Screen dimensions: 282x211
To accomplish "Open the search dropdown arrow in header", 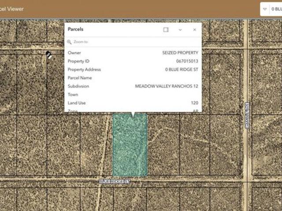I will pos(265,9).
